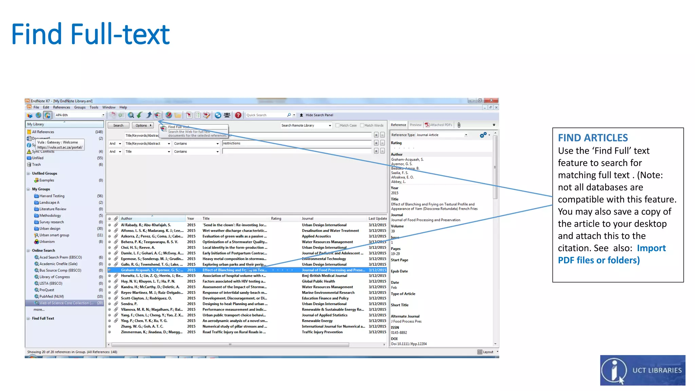The width and height of the screenshot is (695, 391).
Task: Click the paperclip attachment column header
Action: [x=116, y=219]
